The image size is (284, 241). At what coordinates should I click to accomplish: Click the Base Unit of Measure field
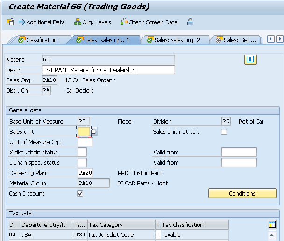pyautogui.click(x=84, y=121)
